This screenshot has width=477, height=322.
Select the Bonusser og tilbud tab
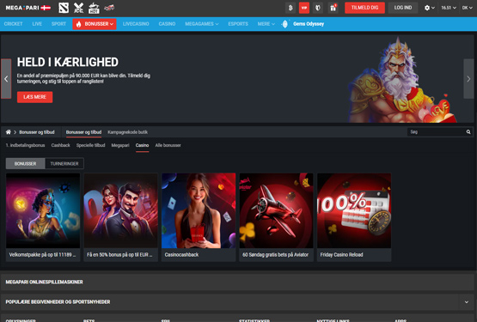tap(83, 132)
